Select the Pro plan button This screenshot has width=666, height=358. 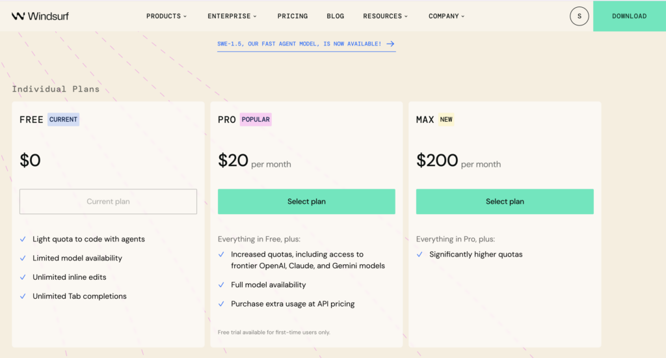[x=306, y=202]
